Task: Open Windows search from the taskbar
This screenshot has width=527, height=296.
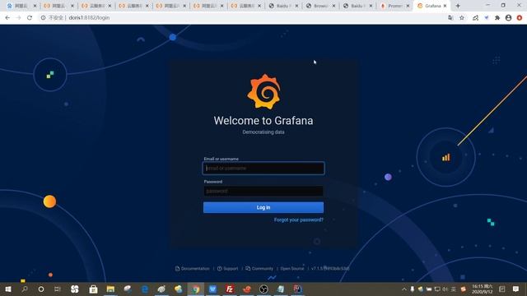Action: click(x=25, y=289)
